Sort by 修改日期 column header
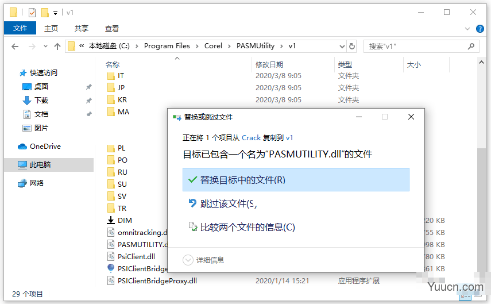Screen dimensions: 491x304 pyautogui.click(x=269, y=64)
